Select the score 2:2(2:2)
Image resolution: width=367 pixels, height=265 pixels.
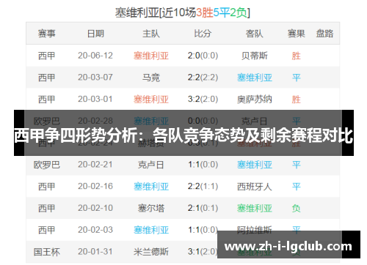tap(203, 78)
